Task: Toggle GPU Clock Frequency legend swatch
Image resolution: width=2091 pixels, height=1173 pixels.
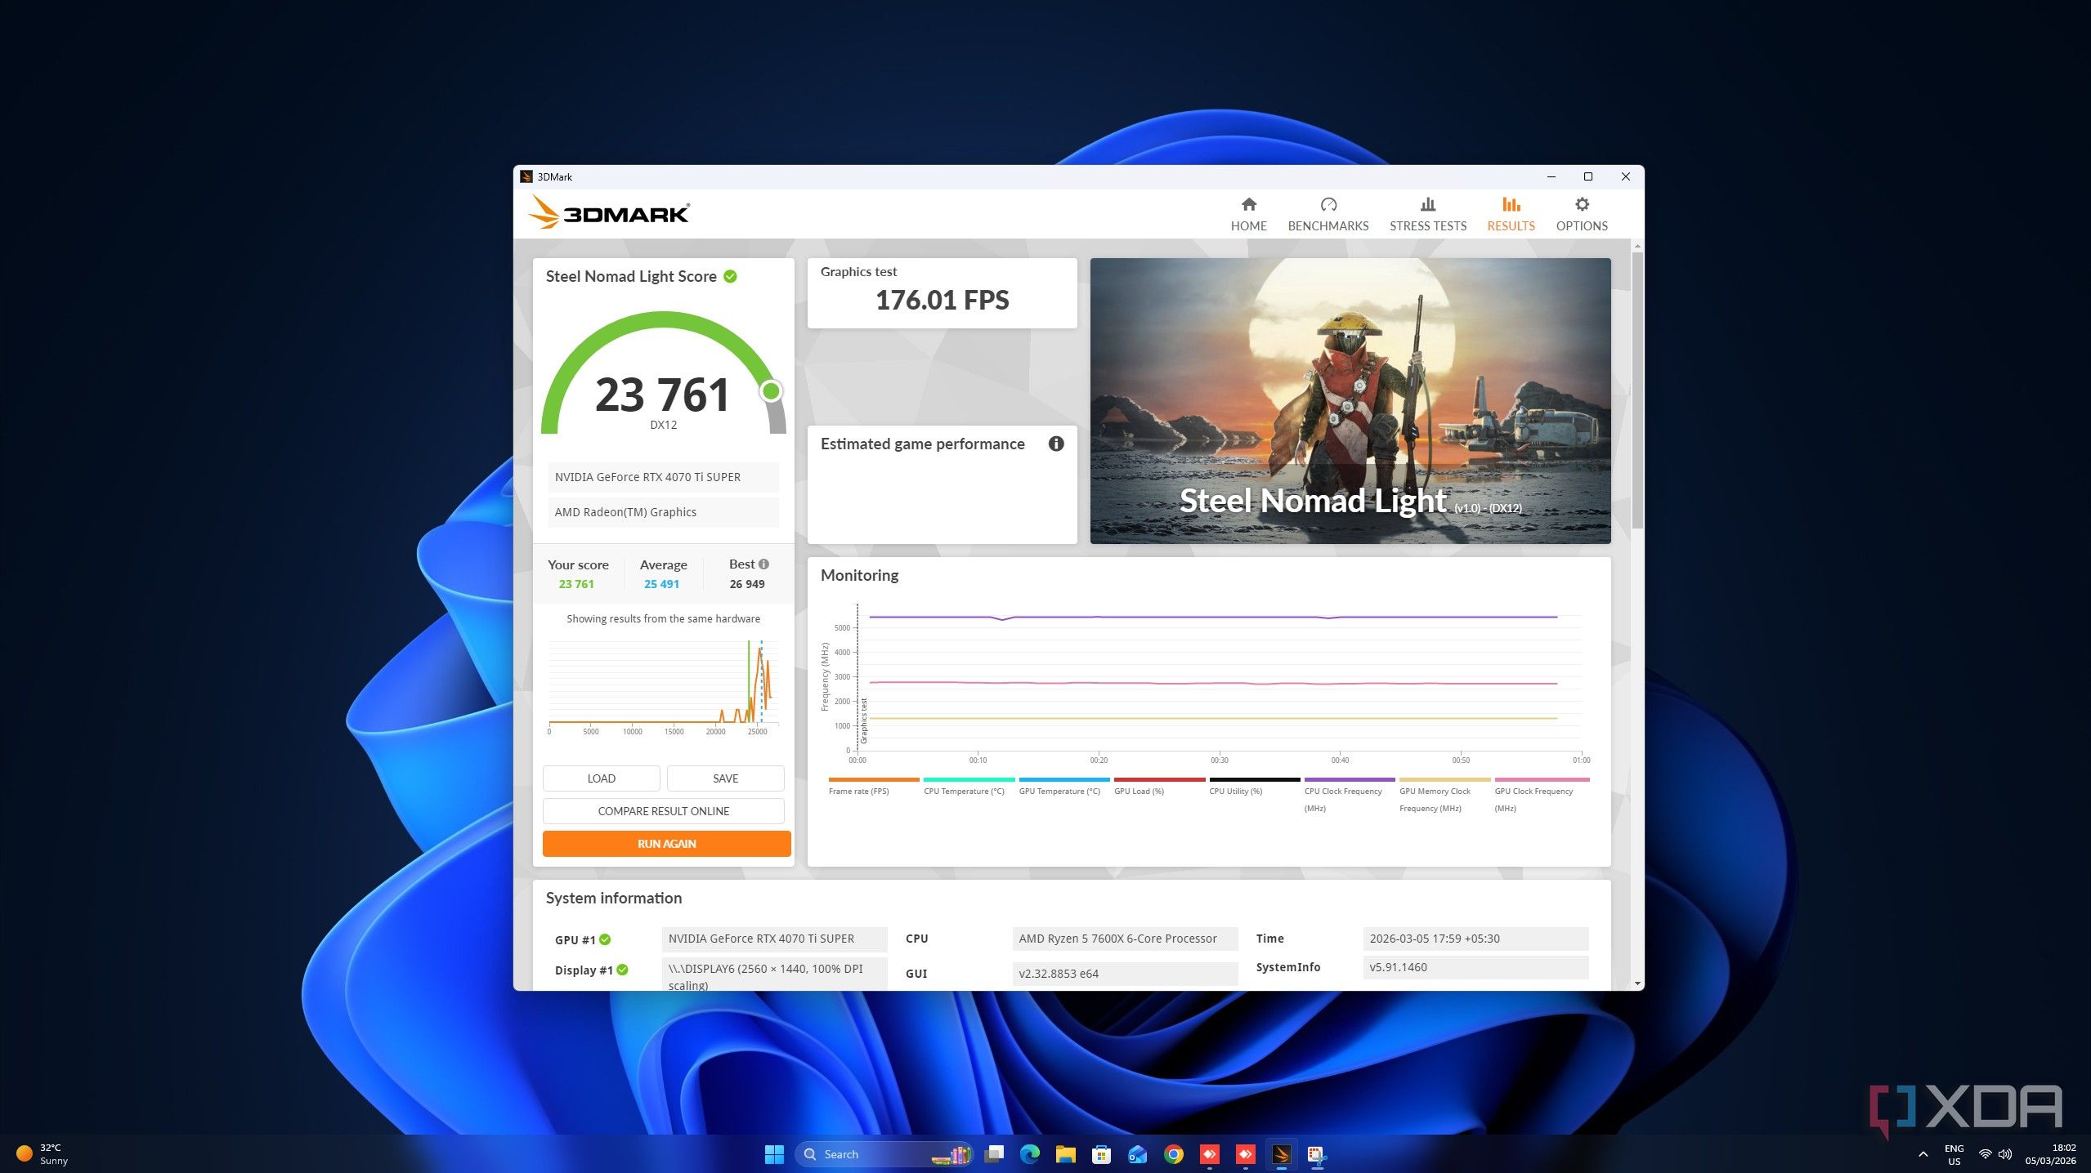Action: tap(1542, 779)
